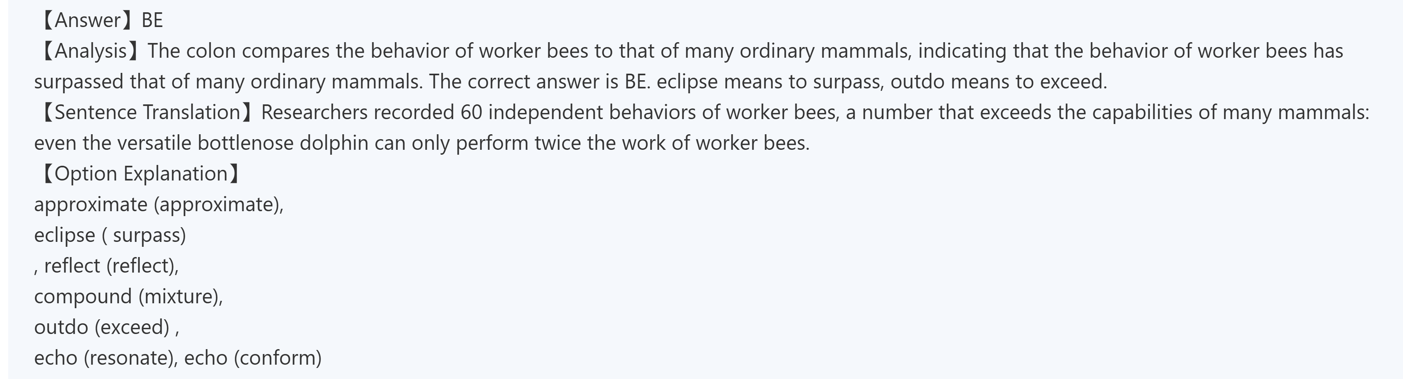Click the words 'bottlenose dolphin' in the translation
The image size is (1403, 379).
(x=282, y=143)
